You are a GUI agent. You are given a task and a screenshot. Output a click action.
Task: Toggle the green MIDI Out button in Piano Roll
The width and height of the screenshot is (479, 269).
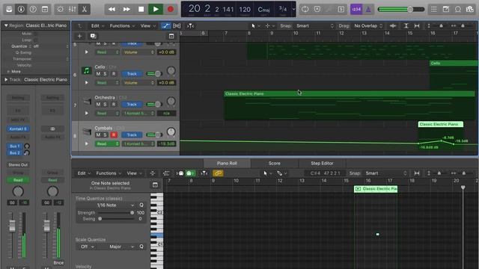point(189,173)
